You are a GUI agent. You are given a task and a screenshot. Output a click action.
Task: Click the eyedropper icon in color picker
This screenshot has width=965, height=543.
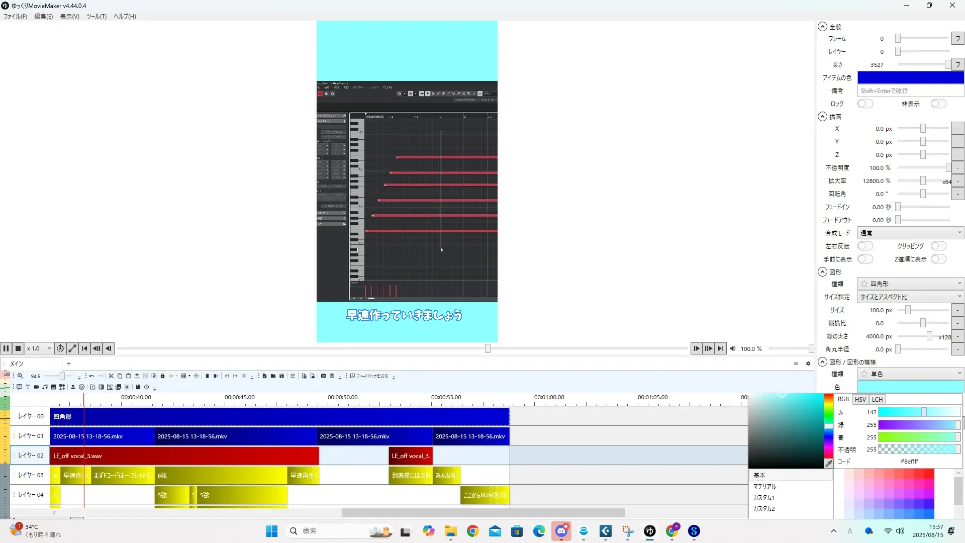828,464
